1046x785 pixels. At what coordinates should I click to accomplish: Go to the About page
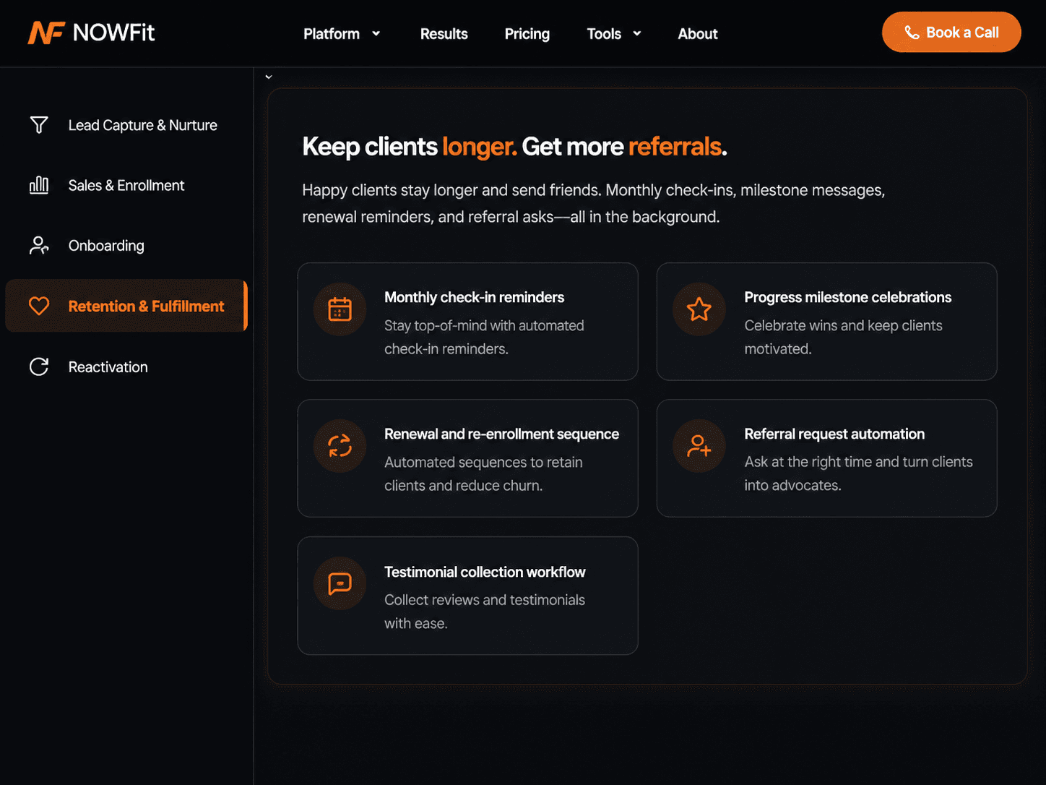698,34
